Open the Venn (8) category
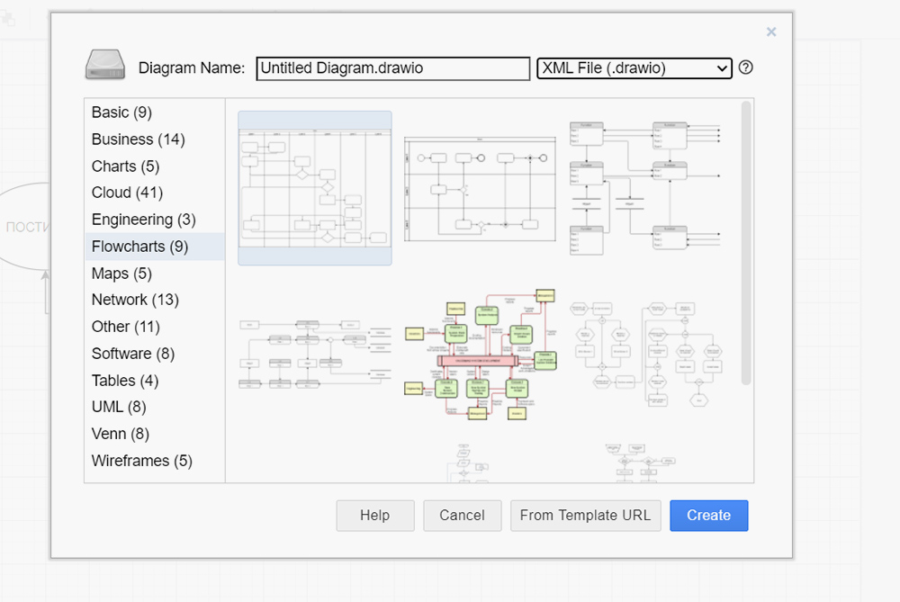900x602 pixels. [155, 435]
